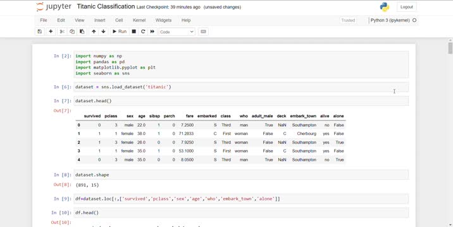Open the Kernel menu
Image resolution: width=453 pixels, height=227 pixels.
pyautogui.click(x=139, y=20)
